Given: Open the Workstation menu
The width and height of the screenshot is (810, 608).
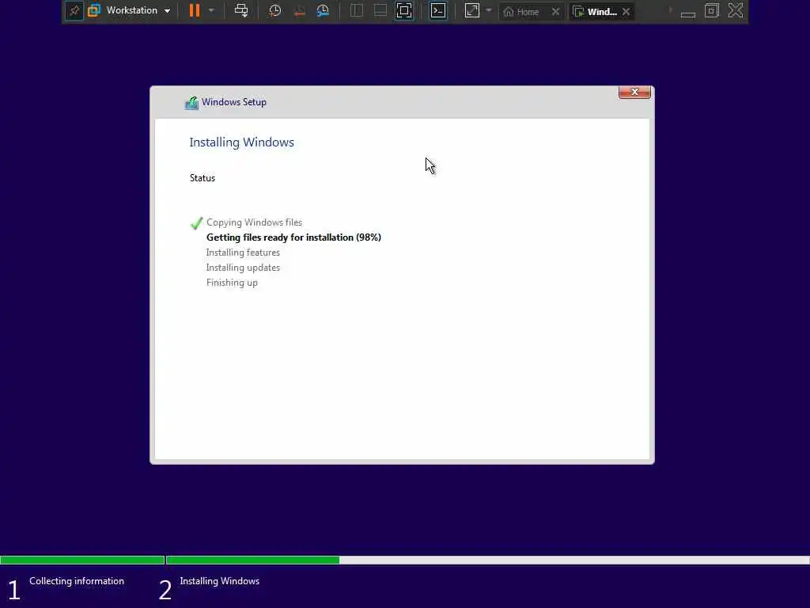Looking at the screenshot, I should coord(138,10).
